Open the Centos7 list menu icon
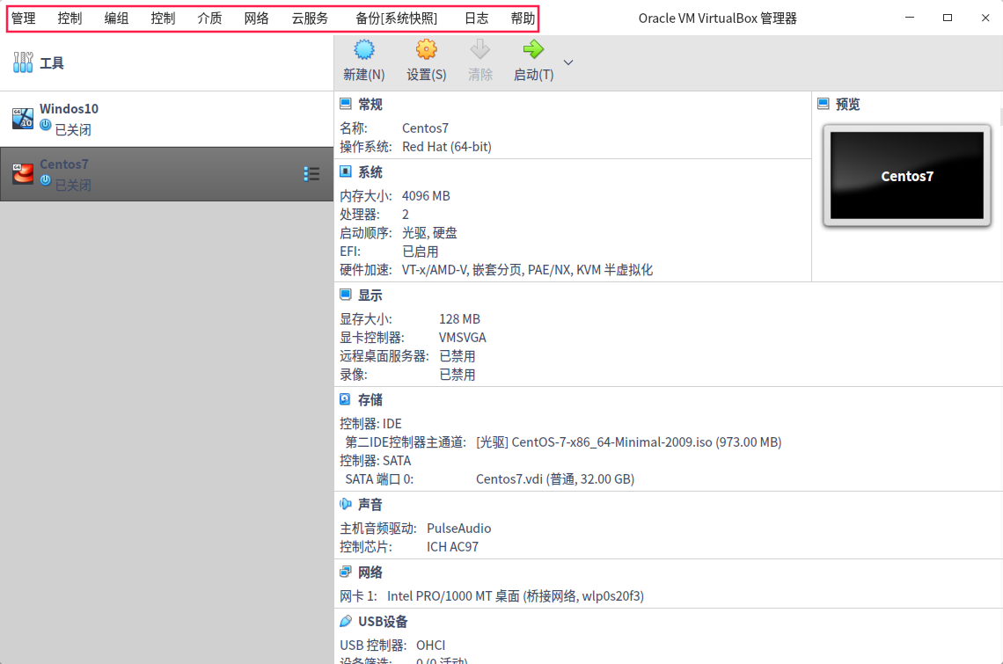Viewport: 1003px width, 664px height. coord(311,174)
